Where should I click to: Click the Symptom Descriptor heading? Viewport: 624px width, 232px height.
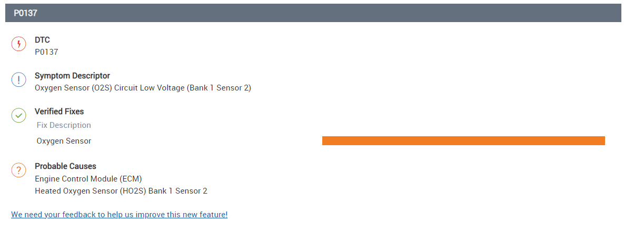(72, 76)
